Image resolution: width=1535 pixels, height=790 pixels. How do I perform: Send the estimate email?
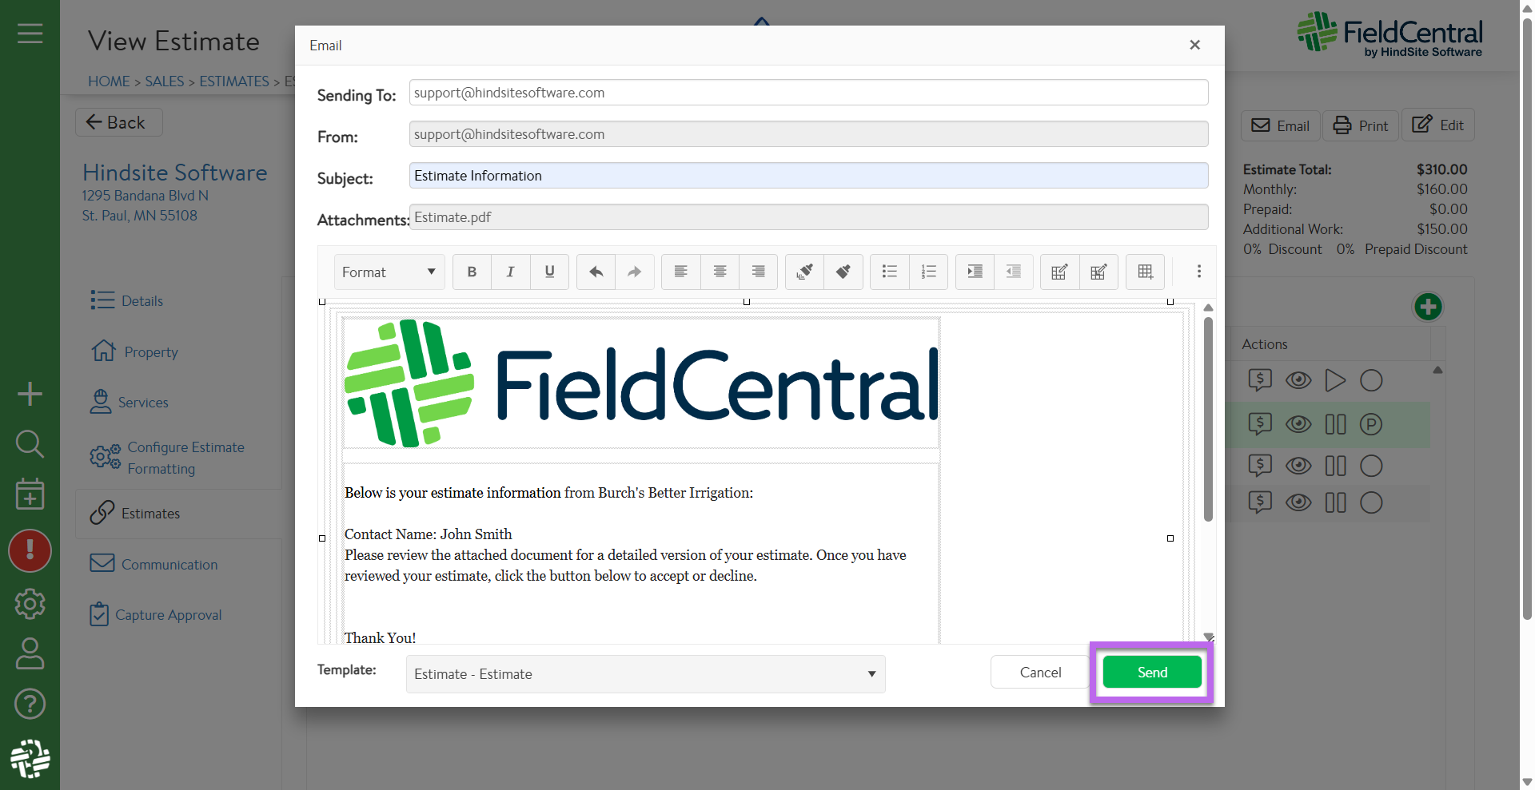pos(1152,673)
